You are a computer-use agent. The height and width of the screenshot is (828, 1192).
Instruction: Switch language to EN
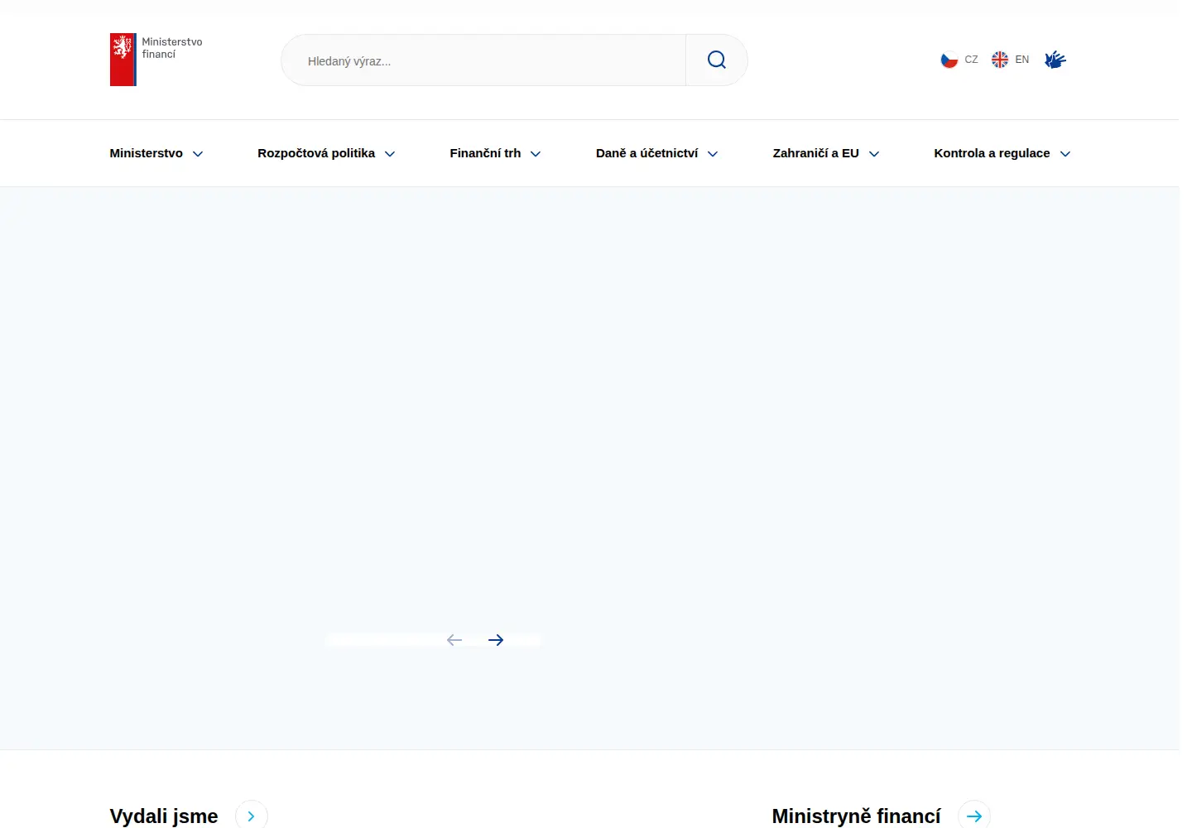[1022, 60]
